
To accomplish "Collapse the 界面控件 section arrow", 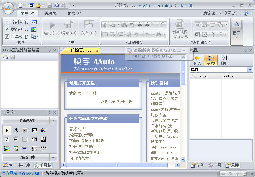I will coord(53,121).
